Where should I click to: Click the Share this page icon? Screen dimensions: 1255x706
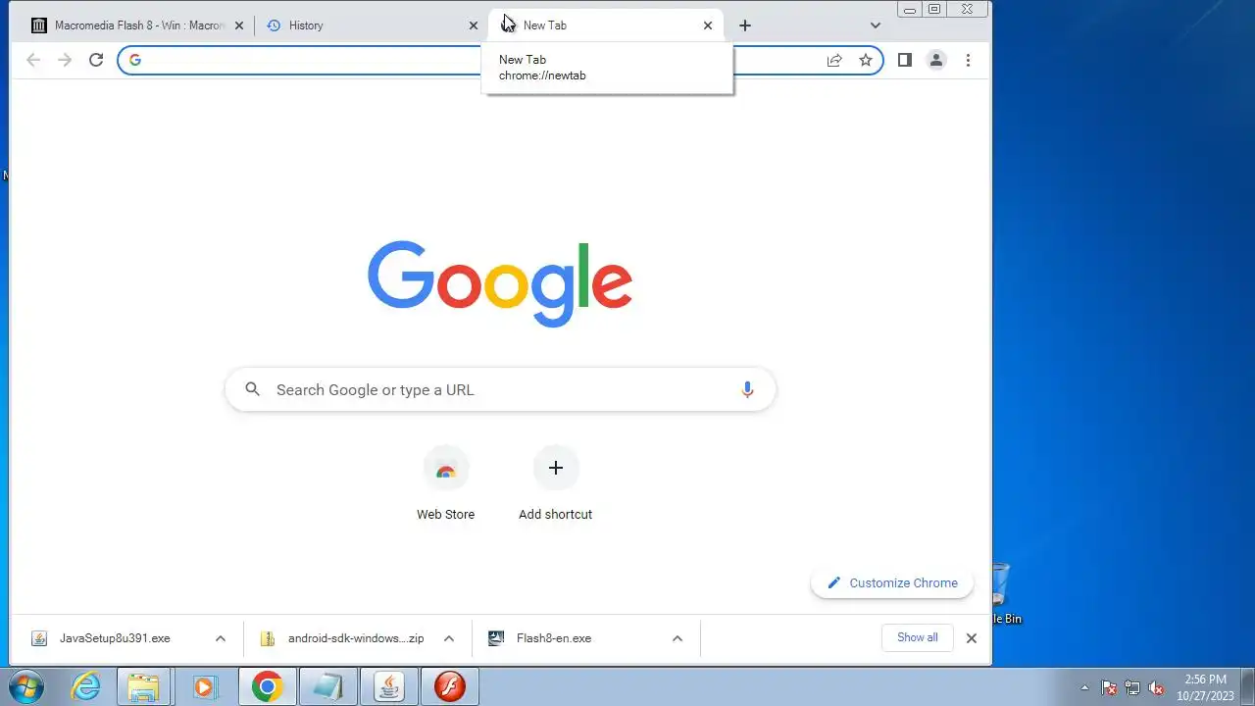[834, 60]
